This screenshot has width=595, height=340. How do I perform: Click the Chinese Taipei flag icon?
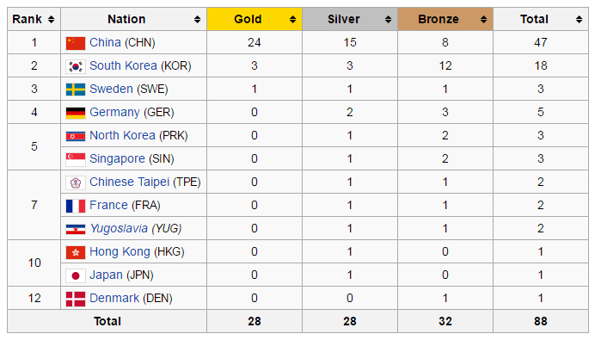(x=76, y=182)
